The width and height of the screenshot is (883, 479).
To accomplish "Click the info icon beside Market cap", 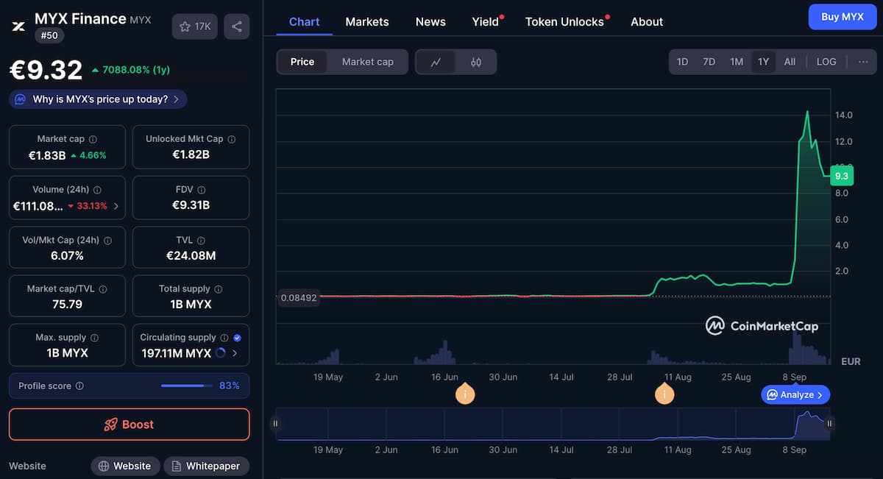I will pyautogui.click(x=93, y=139).
